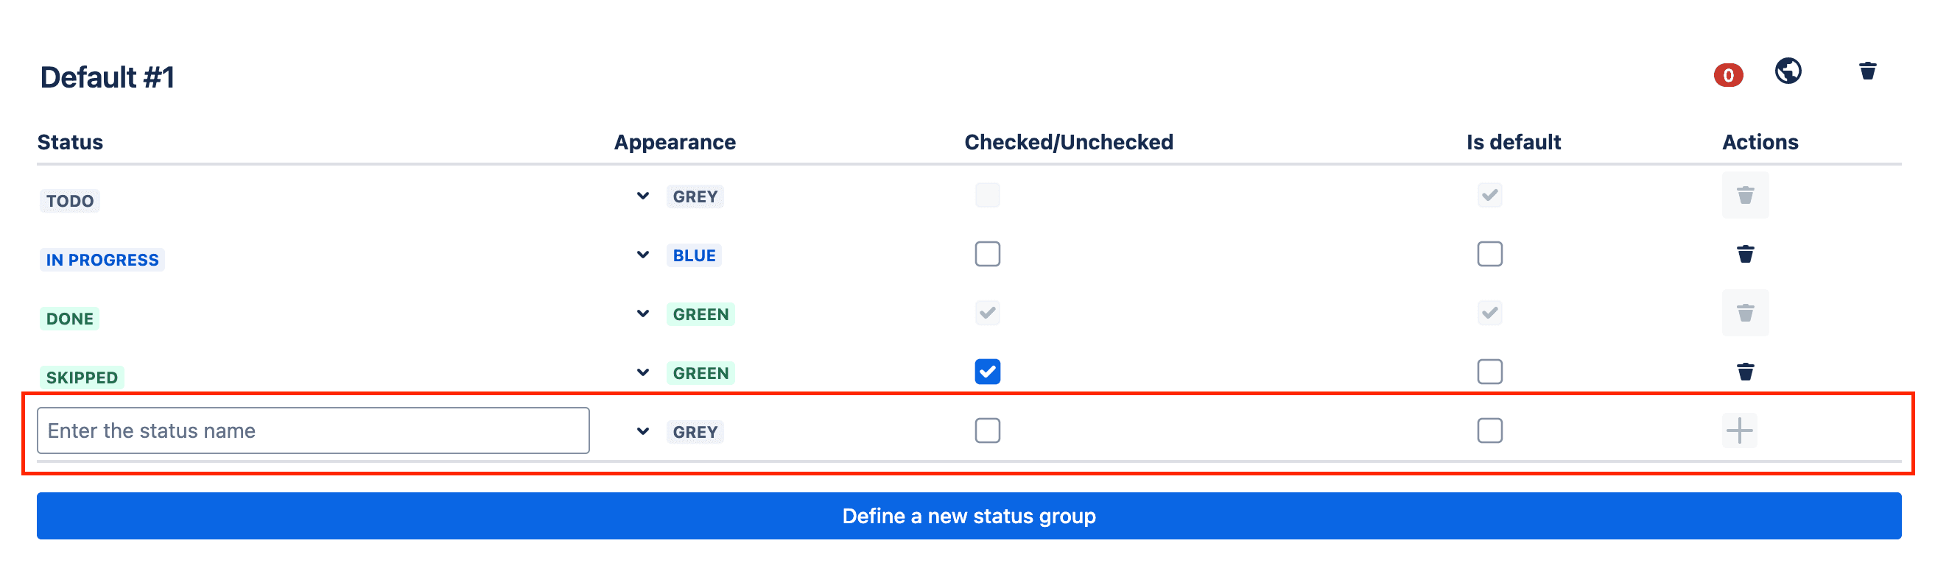Click the disabled trash icon on DONE row

[1746, 312]
